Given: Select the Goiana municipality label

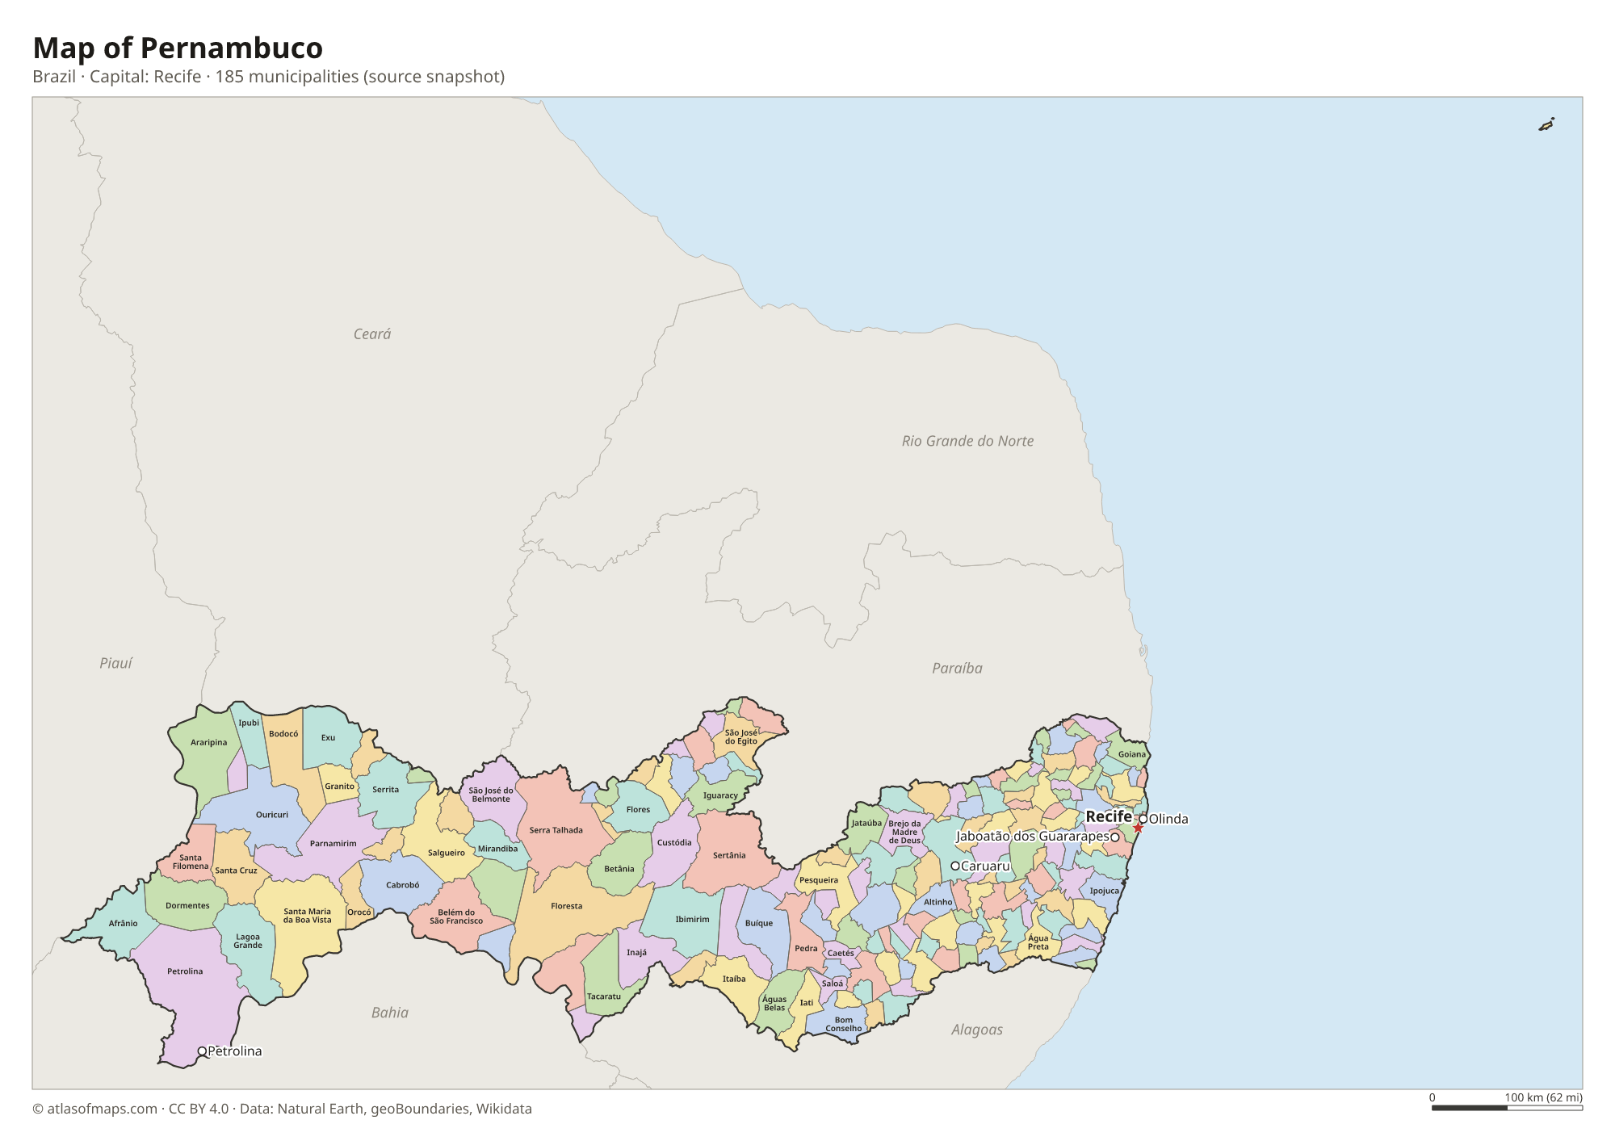Looking at the screenshot, I should tap(1132, 754).
